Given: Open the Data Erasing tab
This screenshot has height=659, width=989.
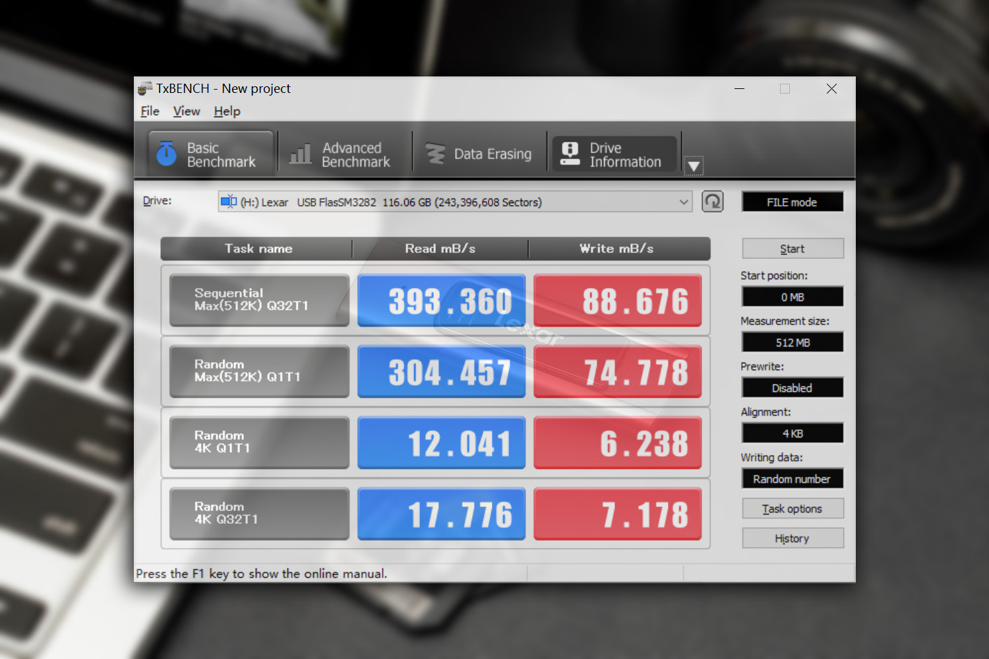Looking at the screenshot, I should pyautogui.click(x=479, y=154).
